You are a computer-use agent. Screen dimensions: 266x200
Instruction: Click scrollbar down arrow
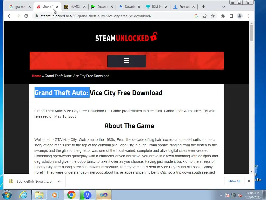(x=251, y=171)
